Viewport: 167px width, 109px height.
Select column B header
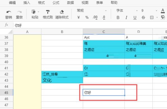click(62, 32)
